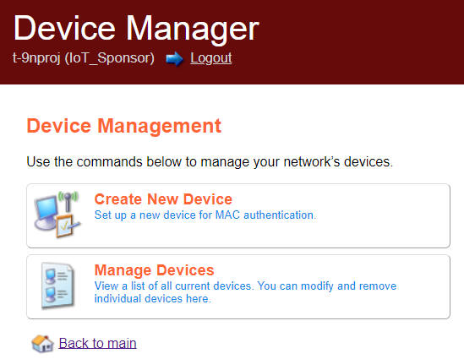
Task: Click the Device Manager title in header
Action: [136, 29]
